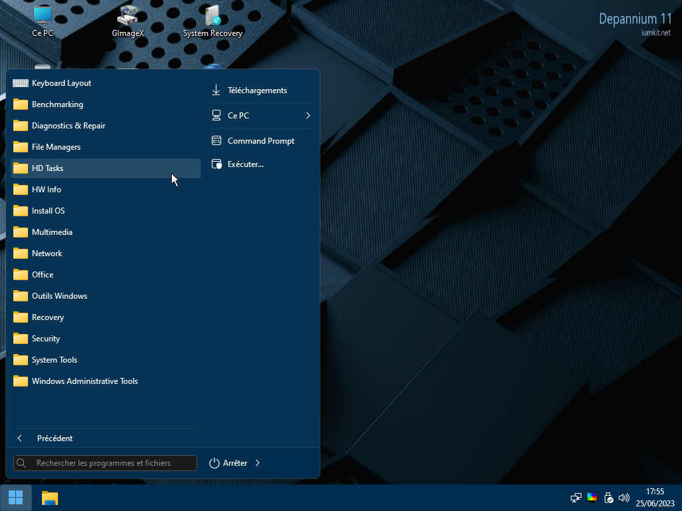682x511 pixels.
Task: Expand the Arrêter shutdown options arrow
Action: pyautogui.click(x=258, y=463)
